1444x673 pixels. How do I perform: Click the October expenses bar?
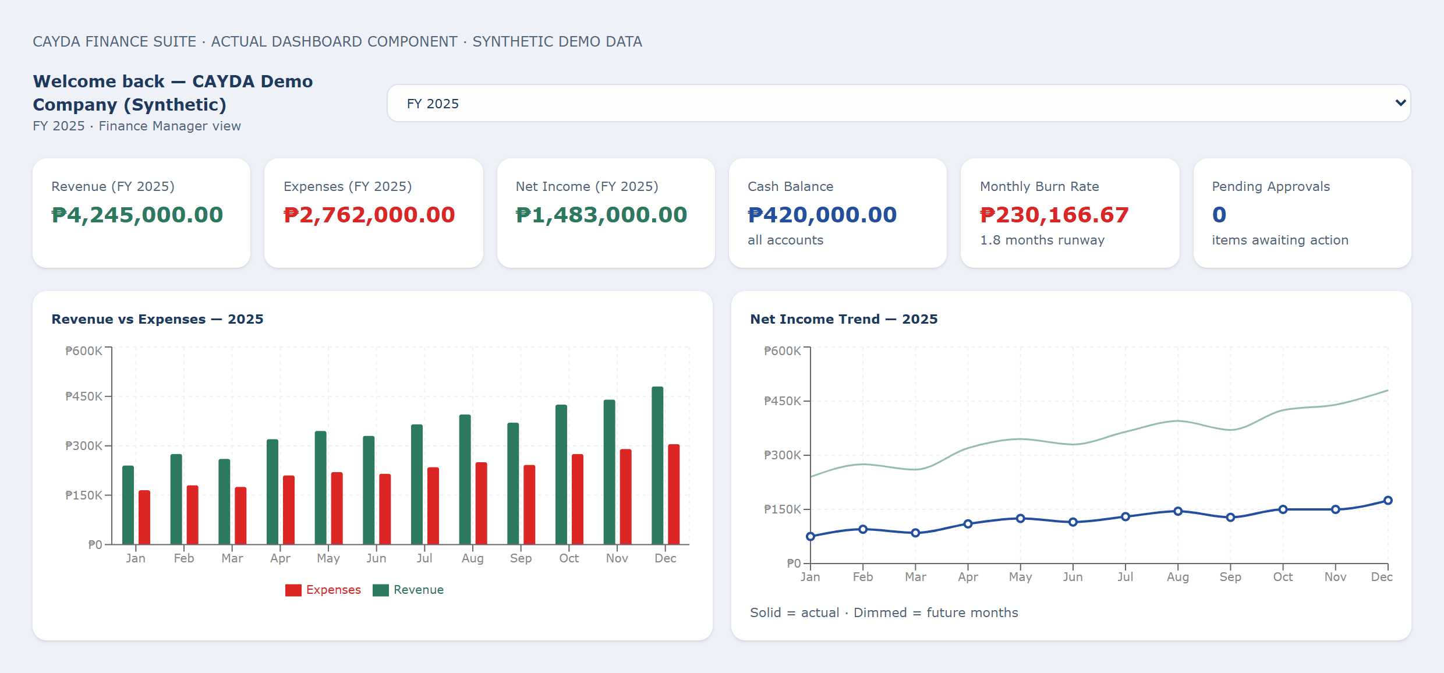[x=578, y=500]
